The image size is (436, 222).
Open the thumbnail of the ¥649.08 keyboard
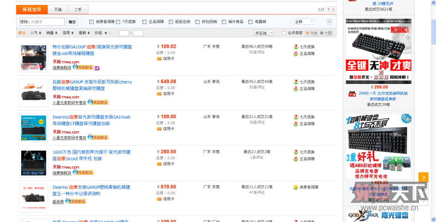(x=34, y=93)
